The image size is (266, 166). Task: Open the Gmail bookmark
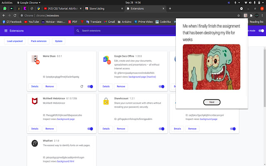(110, 22)
